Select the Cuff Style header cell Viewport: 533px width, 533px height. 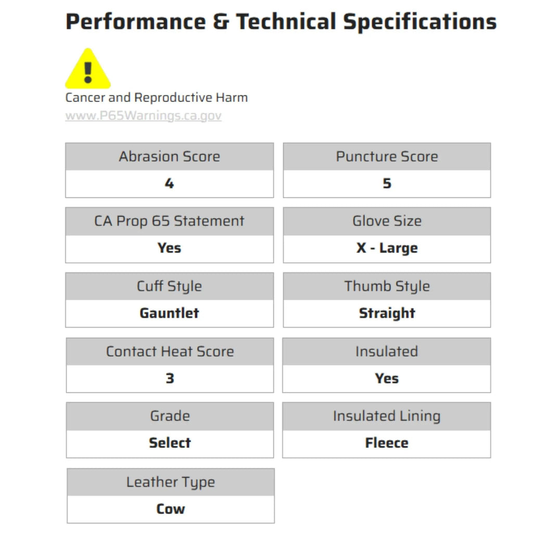[x=169, y=286]
